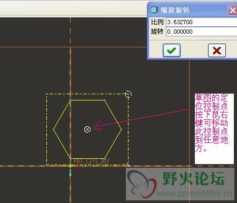237x203 pixels.
Task: Cancel the transform with the red X button
Action: coord(217,50)
